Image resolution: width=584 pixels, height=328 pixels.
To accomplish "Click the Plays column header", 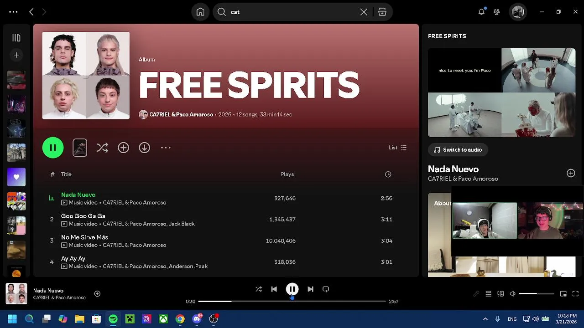I will [287, 174].
